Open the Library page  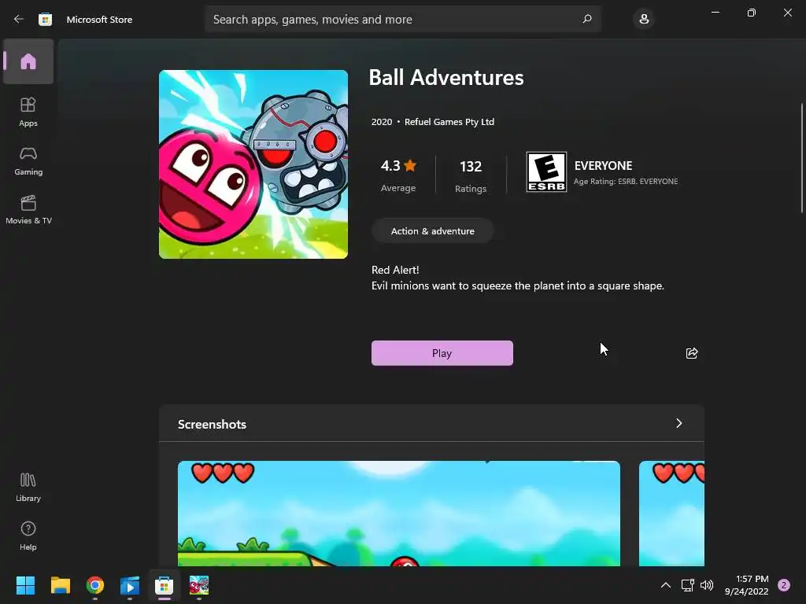[28, 487]
